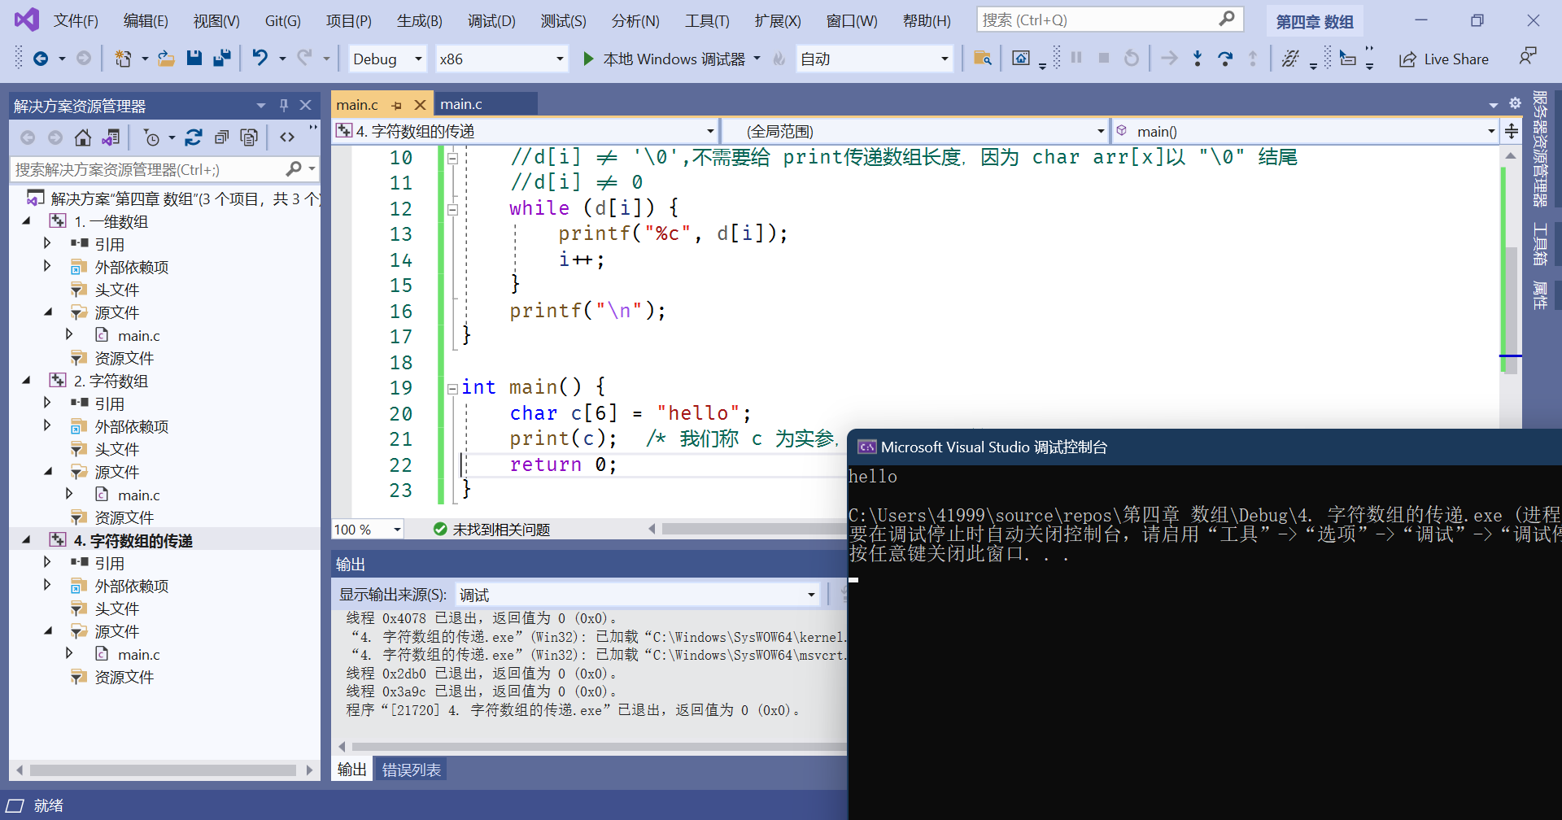Click the Step Into debug icon

[1197, 59]
